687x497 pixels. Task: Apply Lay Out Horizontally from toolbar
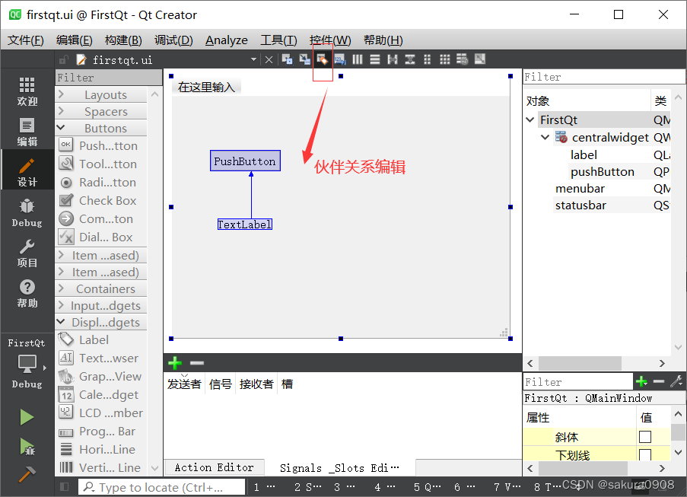(358, 59)
